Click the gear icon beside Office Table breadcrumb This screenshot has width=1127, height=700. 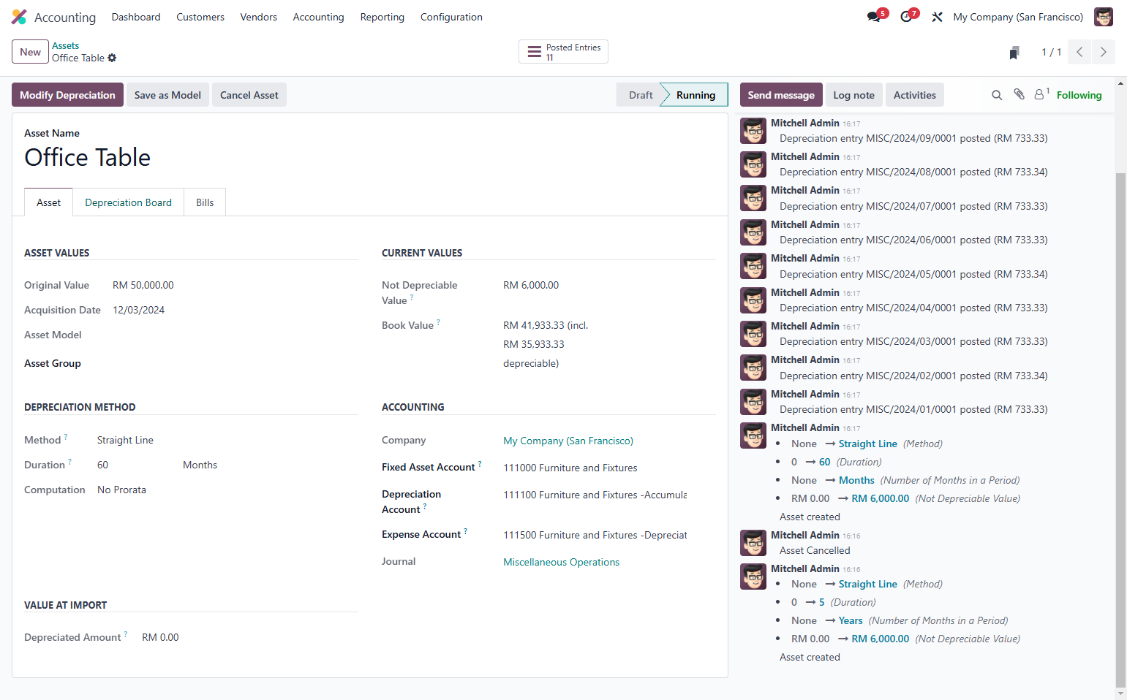click(x=112, y=58)
